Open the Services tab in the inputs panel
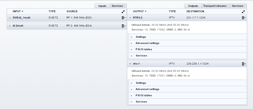The width and height of the screenshot is (253, 109). [x=117, y=6]
